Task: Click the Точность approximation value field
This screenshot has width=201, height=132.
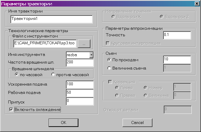Action: point(177,35)
